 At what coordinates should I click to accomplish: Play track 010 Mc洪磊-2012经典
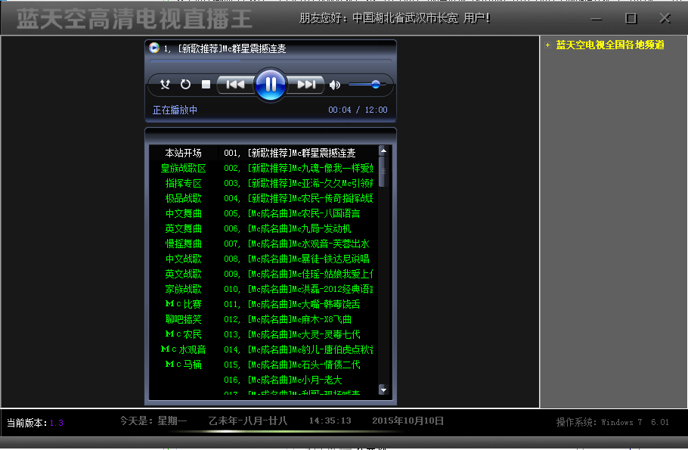point(299,289)
